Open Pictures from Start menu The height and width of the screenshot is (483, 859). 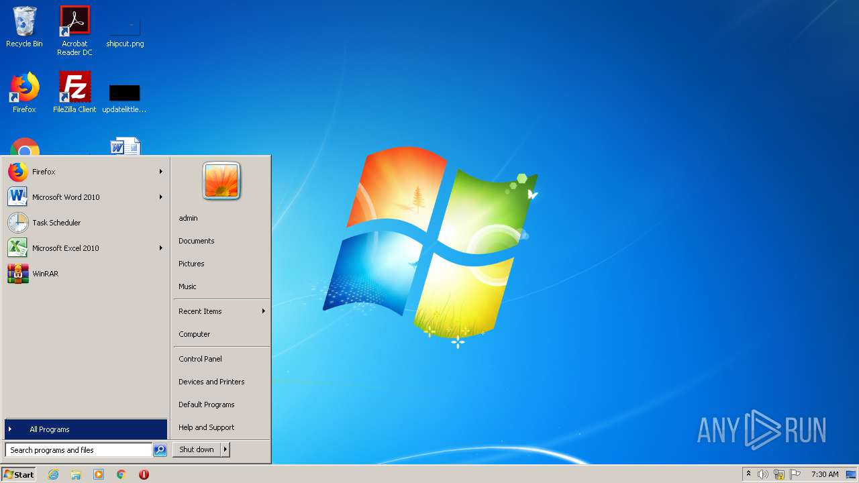191,264
